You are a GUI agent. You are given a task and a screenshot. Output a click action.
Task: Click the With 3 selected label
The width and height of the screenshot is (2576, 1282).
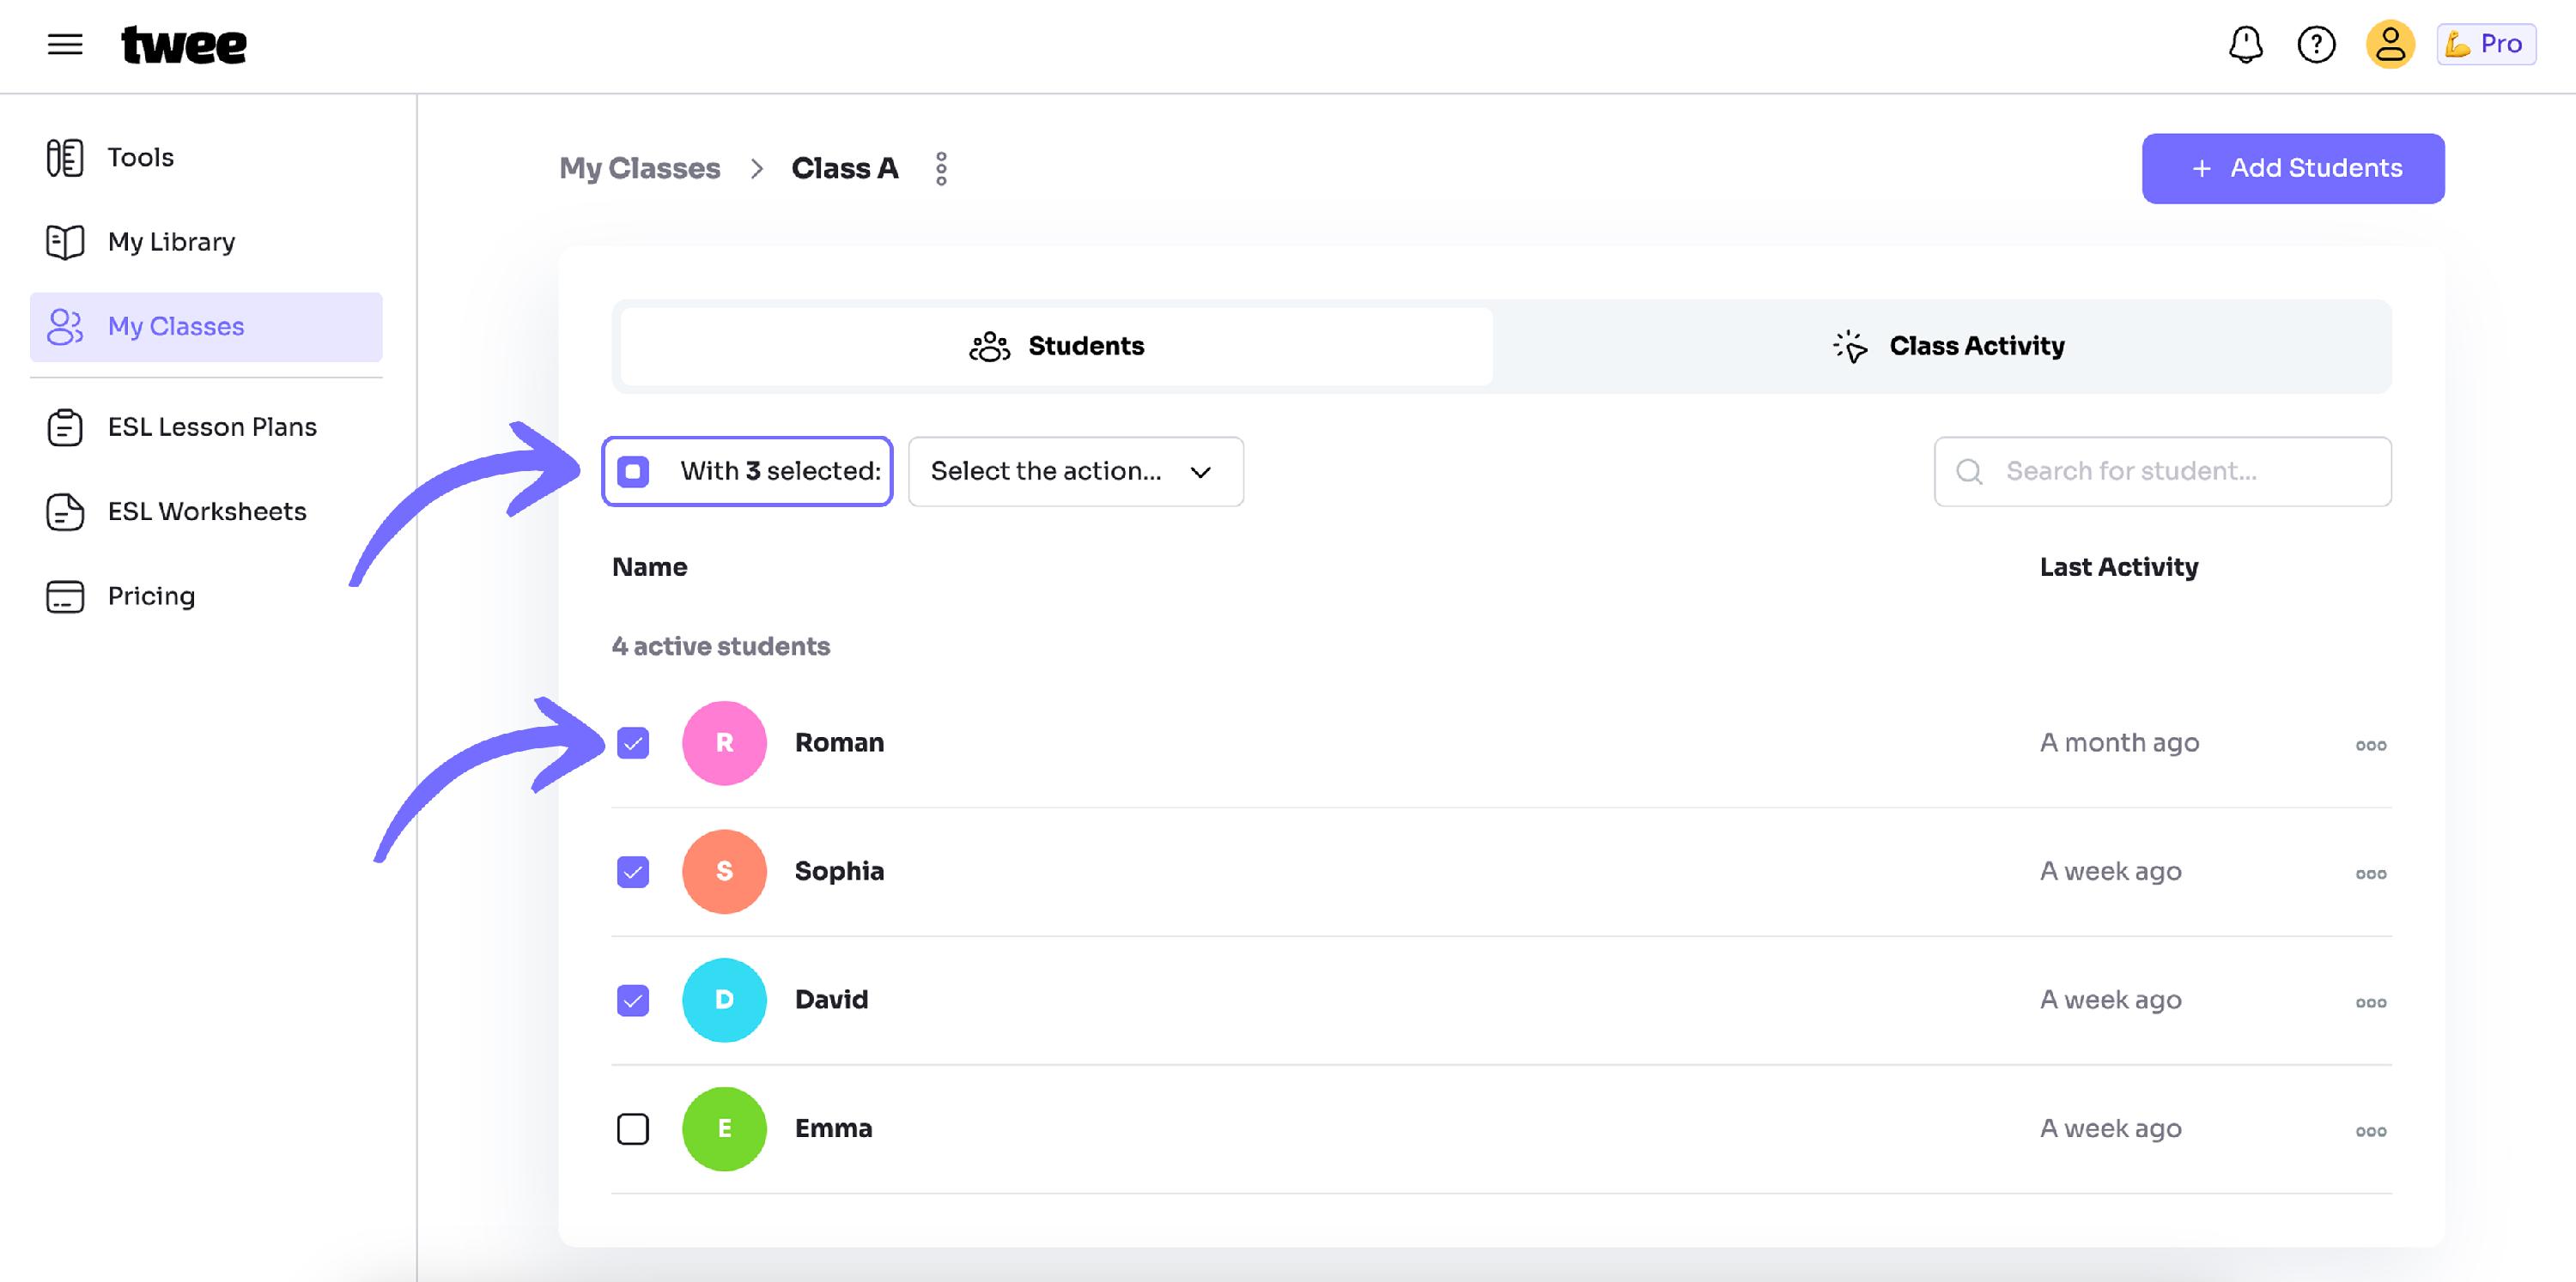point(780,472)
